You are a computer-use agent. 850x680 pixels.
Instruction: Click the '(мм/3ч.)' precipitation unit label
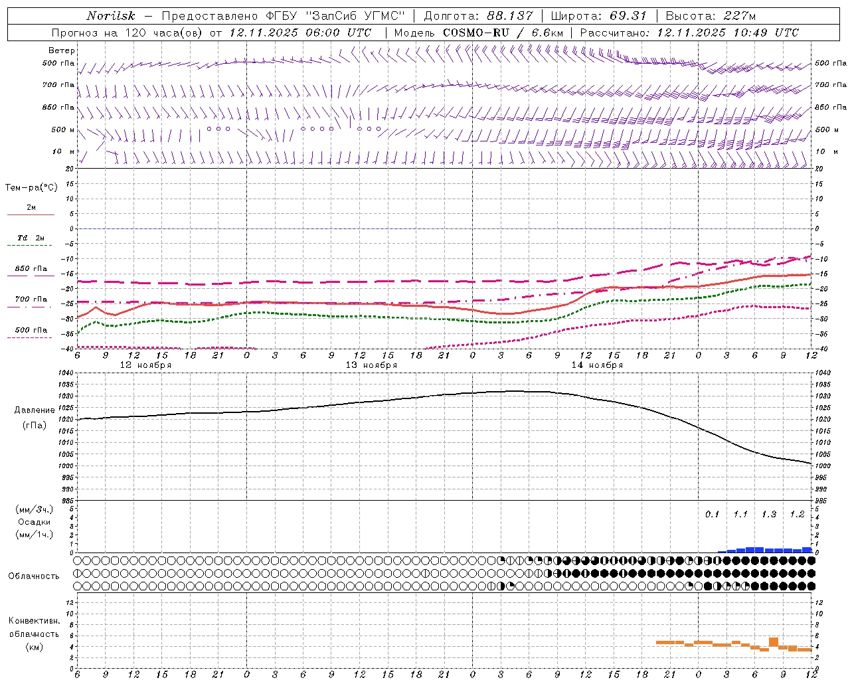pyautogui.click(x=35, y=509)
